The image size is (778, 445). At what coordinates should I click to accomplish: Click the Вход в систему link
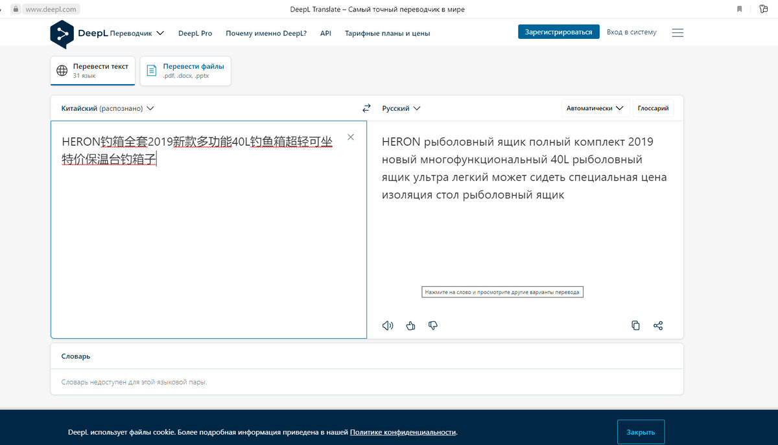pyautogui.click(x=631, y=32)
